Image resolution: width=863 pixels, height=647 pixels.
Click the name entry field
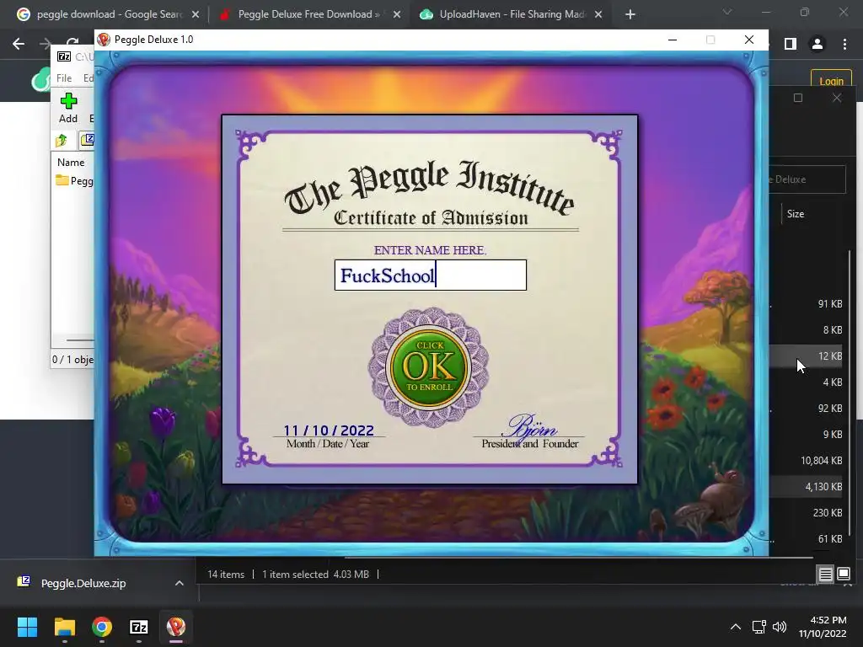click(431, 275)
